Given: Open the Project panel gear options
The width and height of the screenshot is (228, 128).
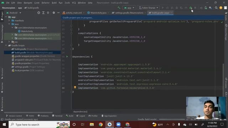Looking at the screenshot, I should click(x=54, y=13).
